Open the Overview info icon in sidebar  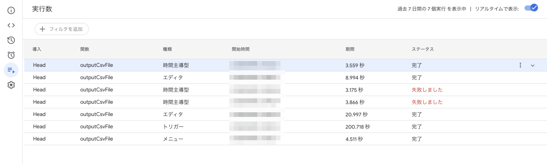pyautogui.click(x=11, y=11)
